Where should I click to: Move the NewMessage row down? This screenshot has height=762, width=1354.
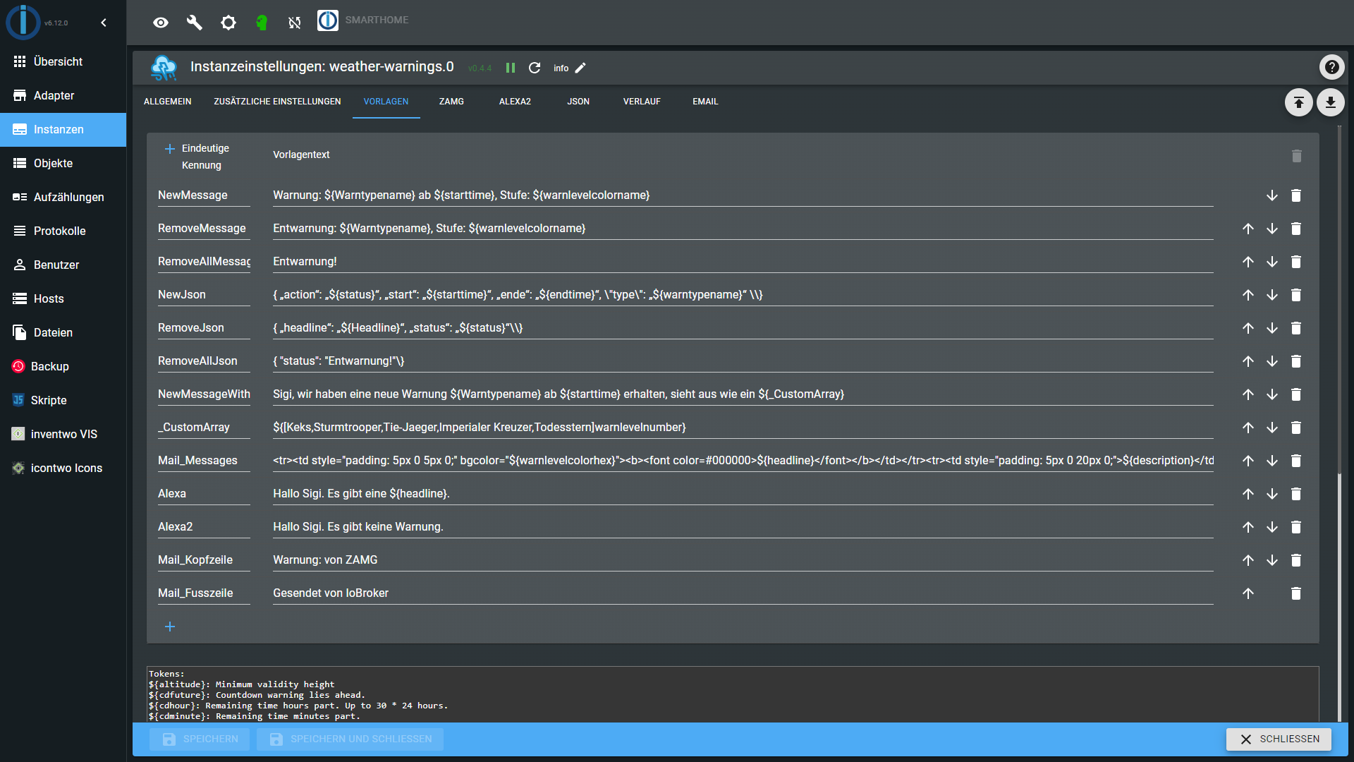(1272, 195)
